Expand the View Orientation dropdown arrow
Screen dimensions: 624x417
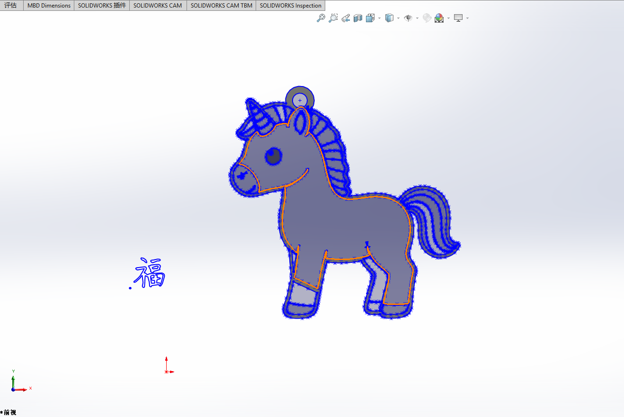[x=379, y=18]
